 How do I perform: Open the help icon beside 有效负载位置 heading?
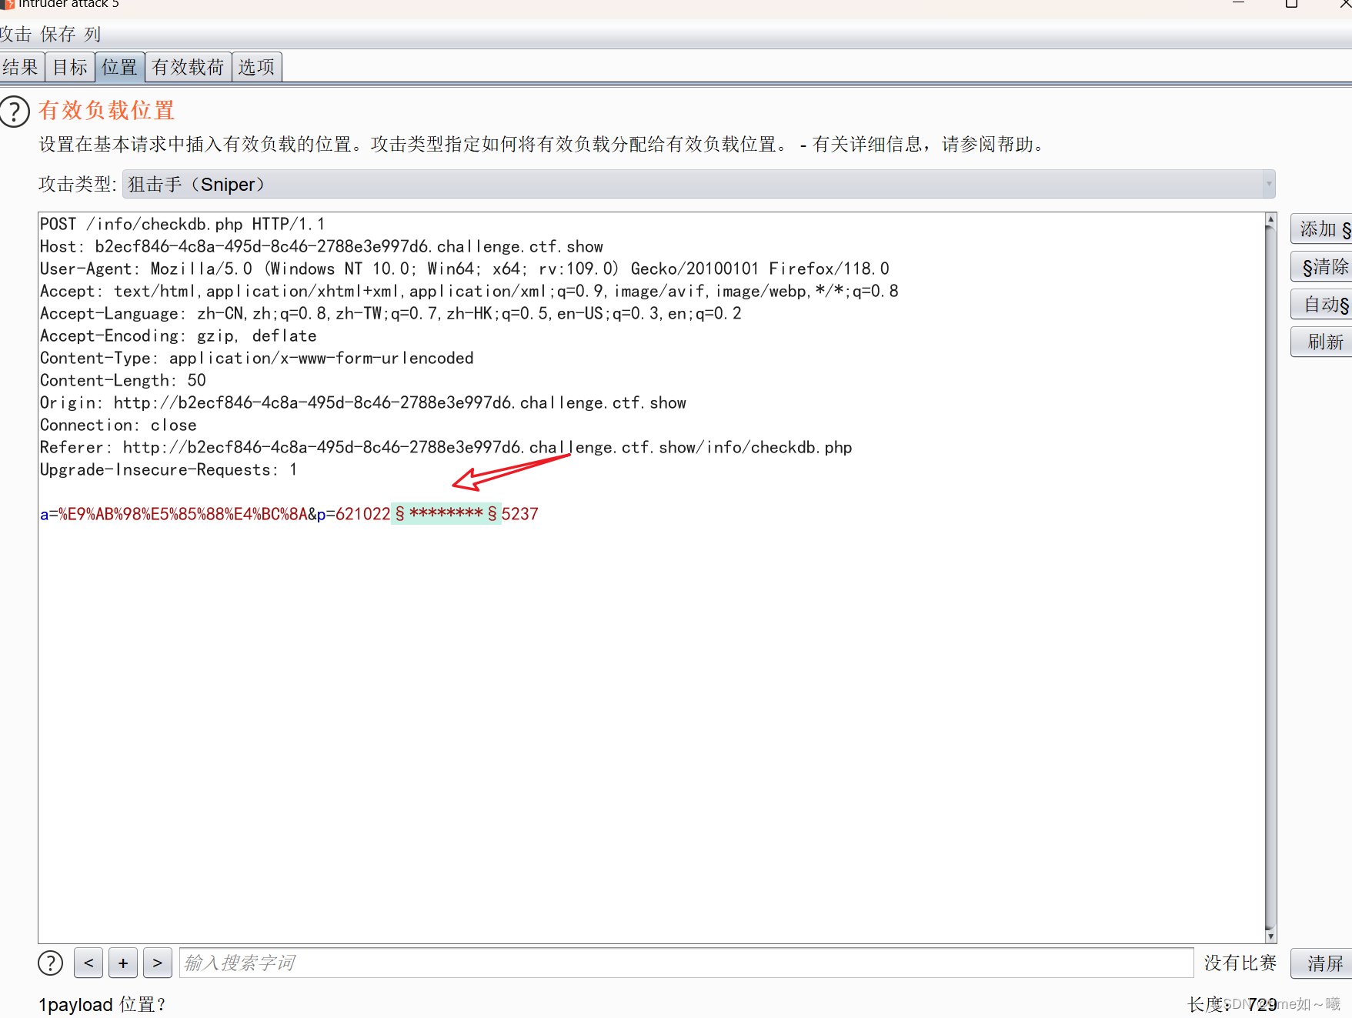pos(15,111)
